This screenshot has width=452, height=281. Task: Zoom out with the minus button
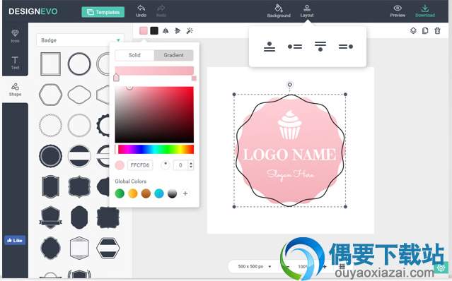click(x=287, y=266)
